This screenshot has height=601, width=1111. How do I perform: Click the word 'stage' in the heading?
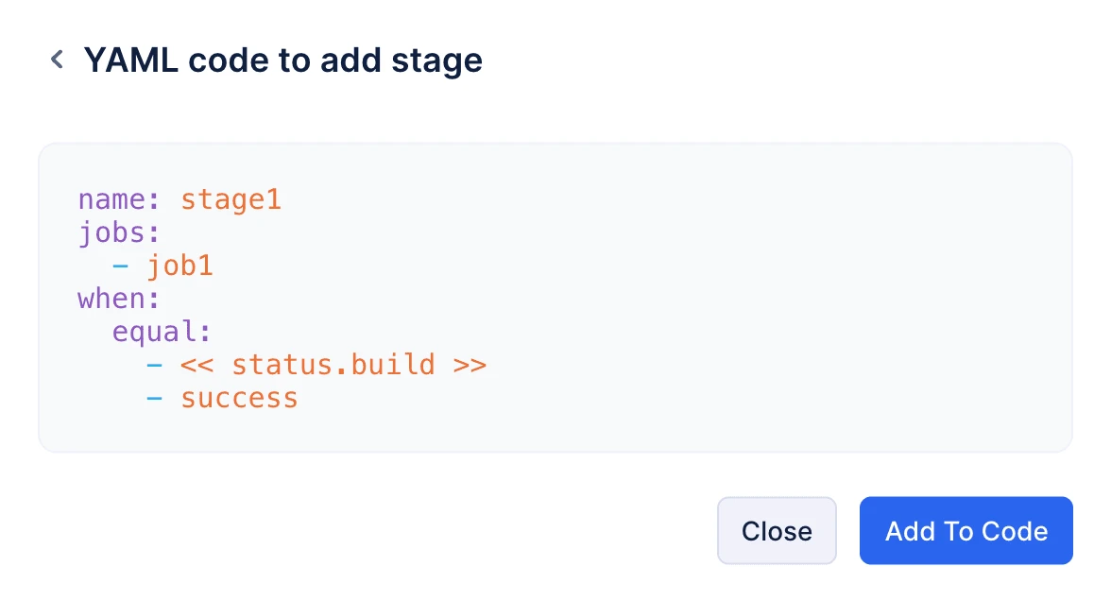pos(436,61)
